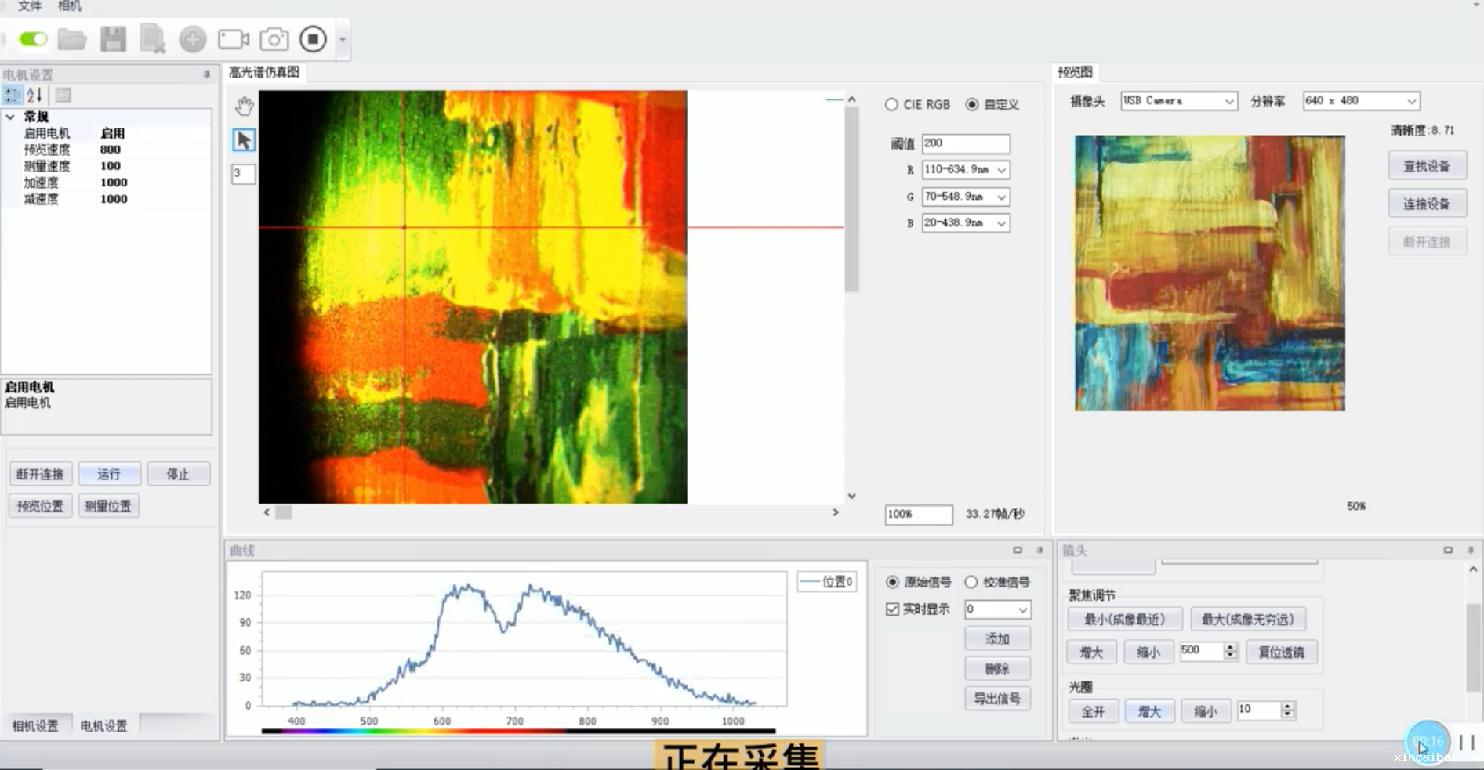This screenshot has width=1484, height=770.
Task: Click the pin icon of 镜头 panel
Action: [x=1470, y=550]
